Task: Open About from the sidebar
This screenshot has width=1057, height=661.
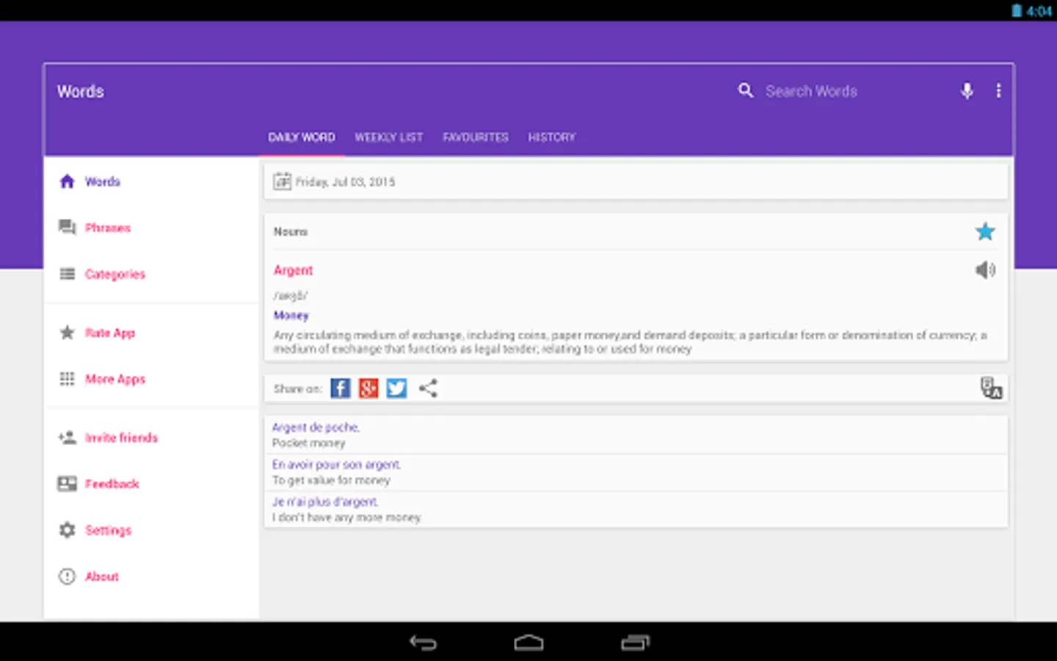Action: [101, 577]
